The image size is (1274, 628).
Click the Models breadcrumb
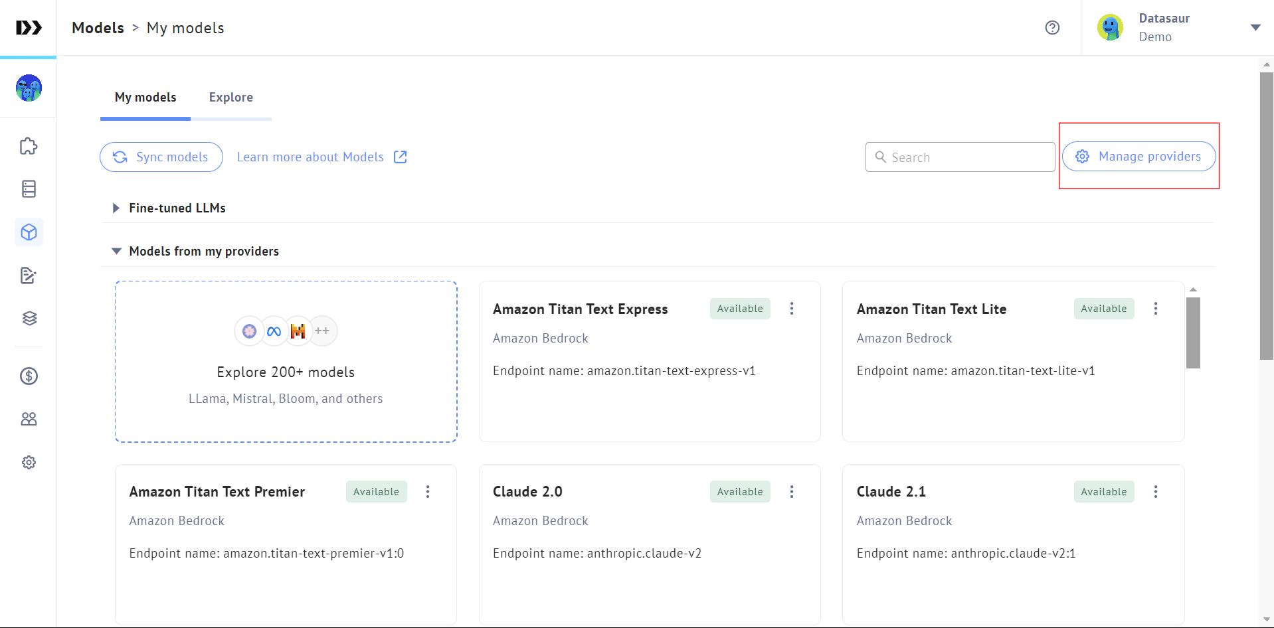coord(98,28)
